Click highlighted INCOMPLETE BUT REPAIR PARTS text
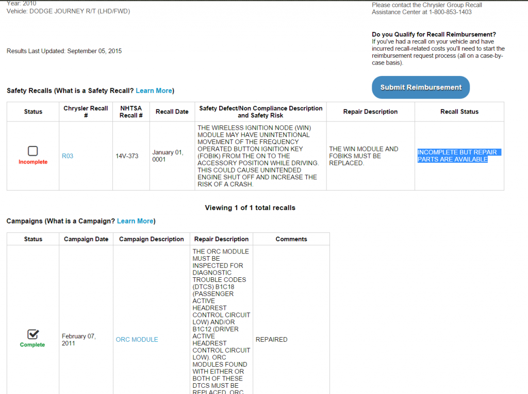The height and width of the screenshot is (394, 528). 459,156
